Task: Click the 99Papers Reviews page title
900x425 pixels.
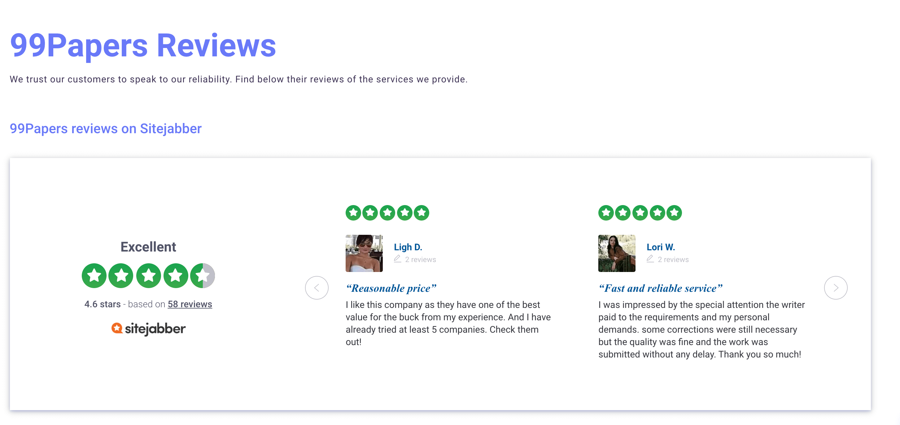Action: click(143, 46)
